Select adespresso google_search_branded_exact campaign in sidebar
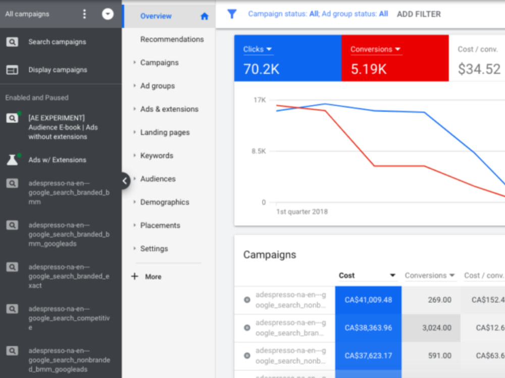505x378 pixels. [69, 276]
